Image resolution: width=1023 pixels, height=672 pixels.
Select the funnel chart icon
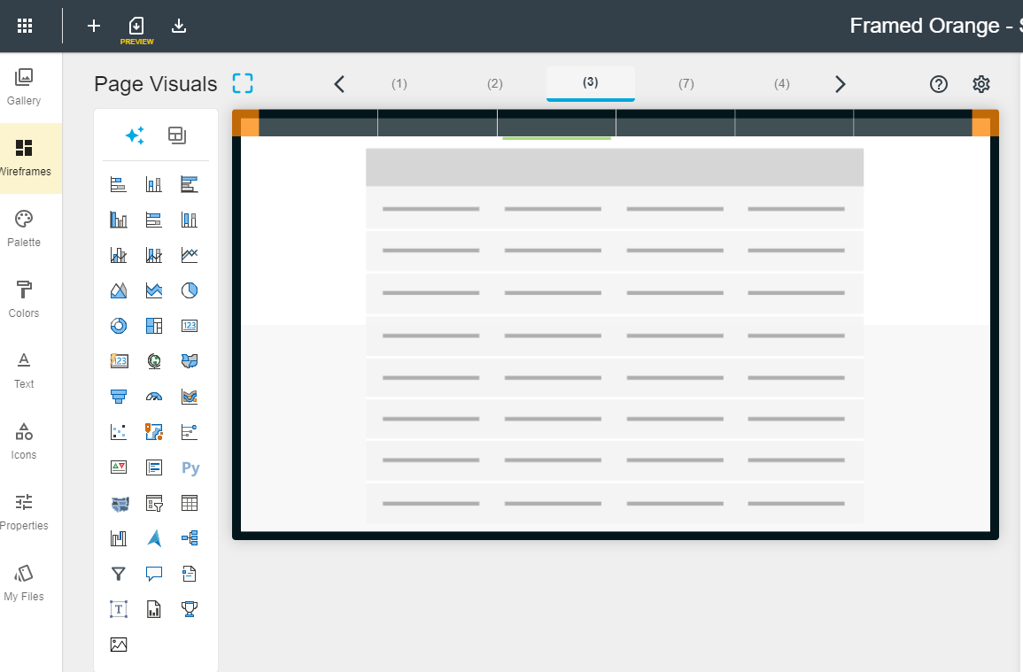tap(118, 396)
